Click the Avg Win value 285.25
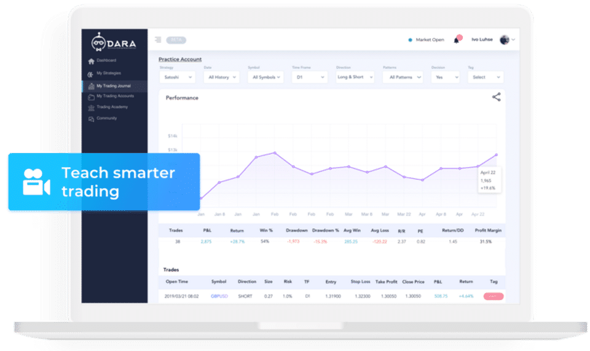Image resolution: width=590 pixels, height=351 pixels. tap(351, 242)
